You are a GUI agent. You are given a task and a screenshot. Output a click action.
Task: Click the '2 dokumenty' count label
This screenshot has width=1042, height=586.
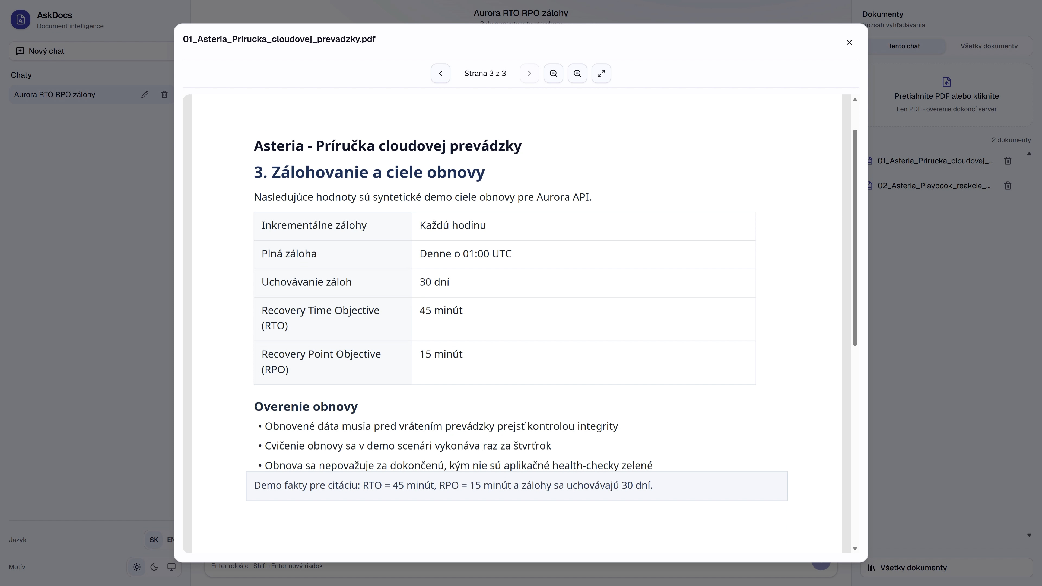tap(1011, 140)
